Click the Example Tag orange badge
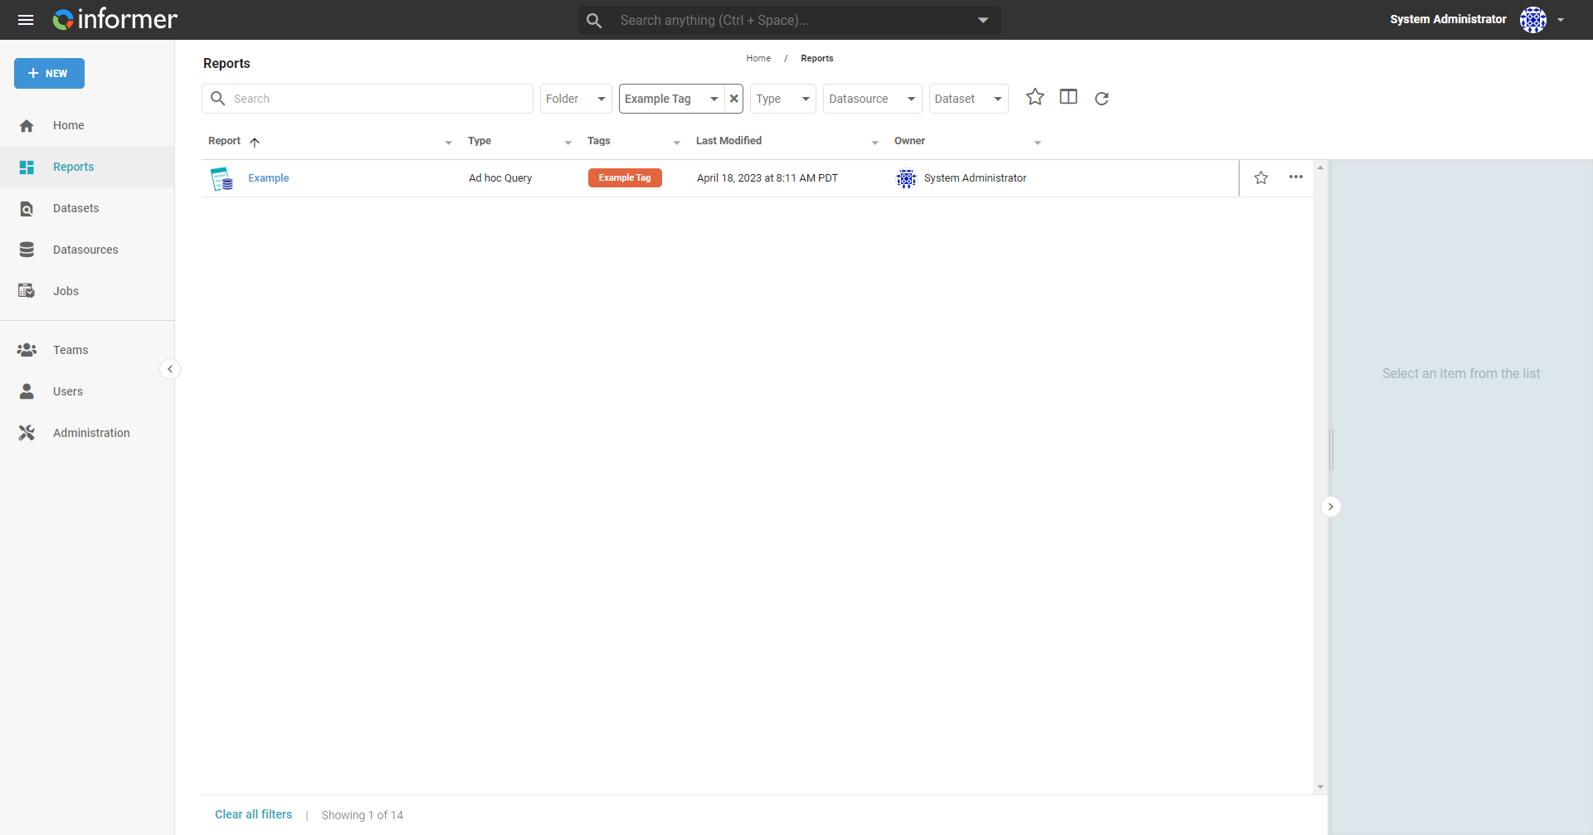Image resolution: width=1593 pixels, height=835 pixels. [x=625, y=178]
